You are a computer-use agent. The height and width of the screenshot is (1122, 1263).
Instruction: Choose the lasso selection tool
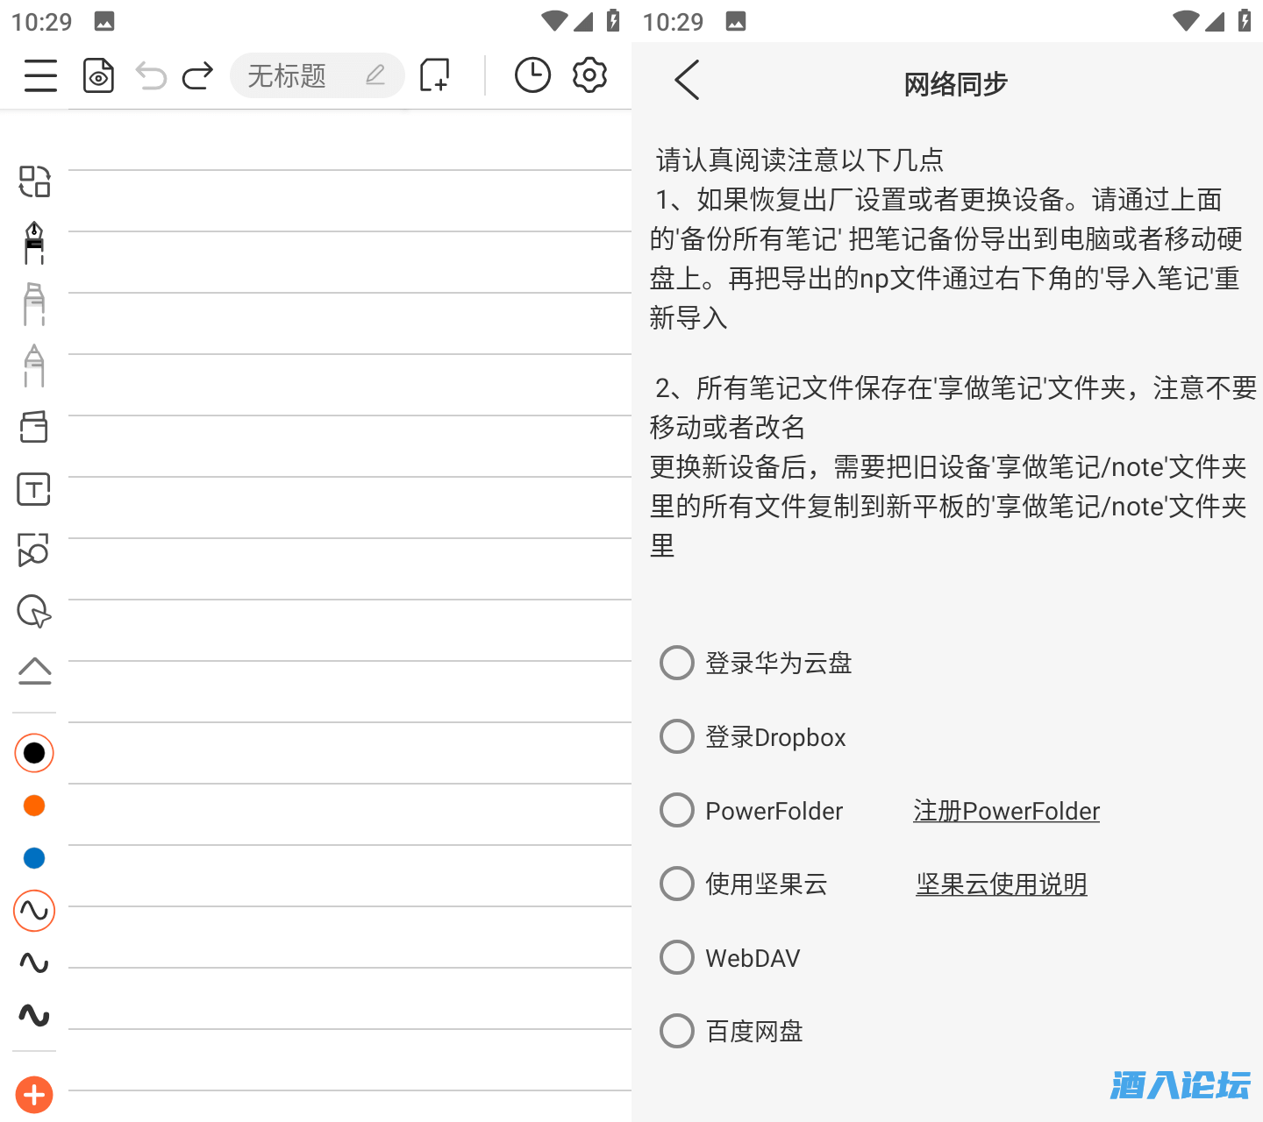(34, 612)
